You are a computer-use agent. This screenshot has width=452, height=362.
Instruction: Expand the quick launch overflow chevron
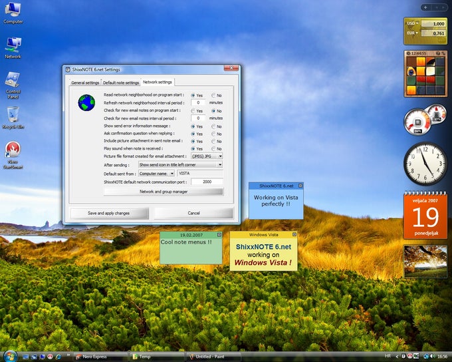tap(68, 355)
